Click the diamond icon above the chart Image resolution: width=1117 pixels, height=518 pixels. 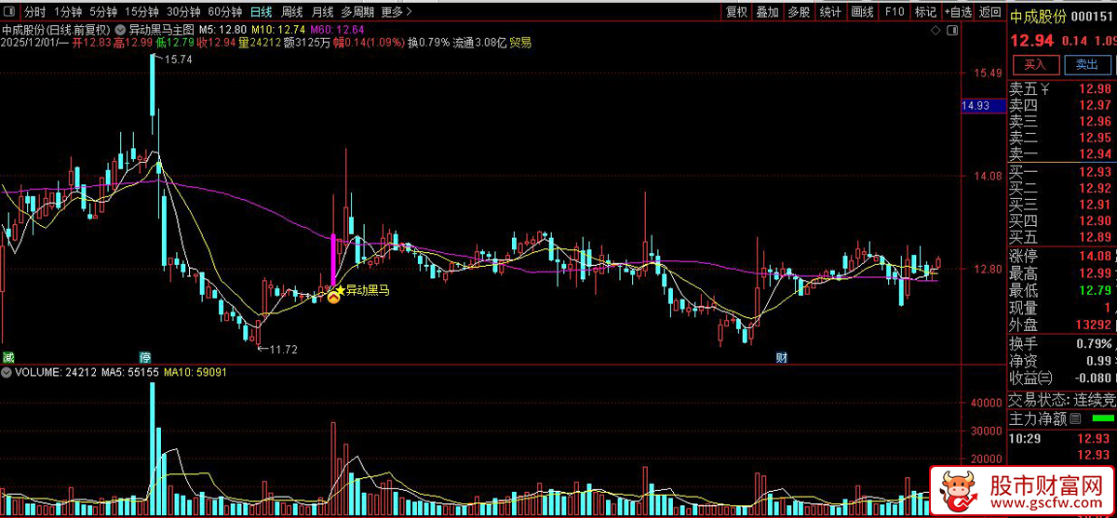point(936,31)
